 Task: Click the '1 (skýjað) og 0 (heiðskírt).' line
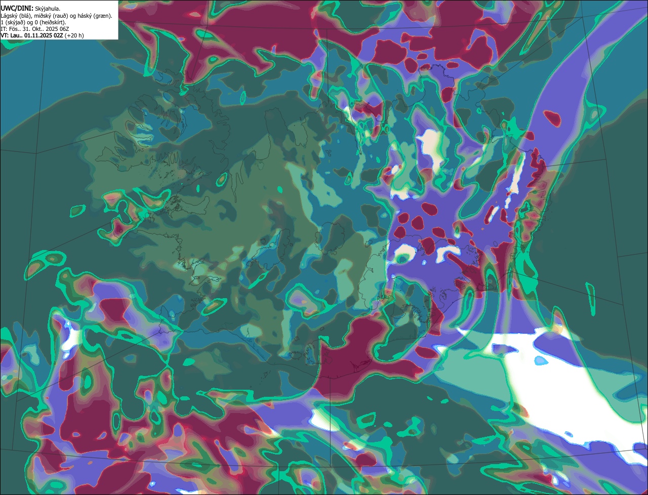pyautogui.click(x=33, y=22)
